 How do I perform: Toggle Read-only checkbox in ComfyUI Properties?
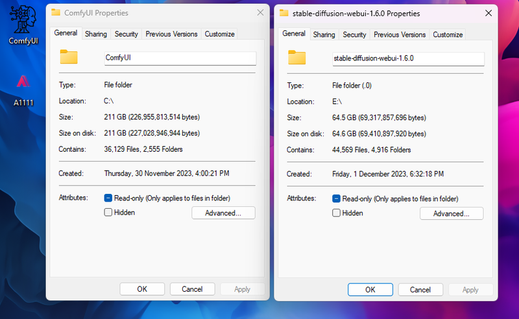pos(108,198)
